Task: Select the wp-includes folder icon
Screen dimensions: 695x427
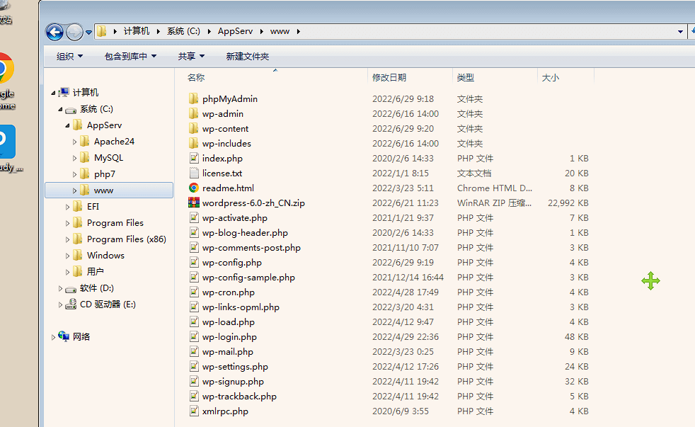Action: point(194,143)
